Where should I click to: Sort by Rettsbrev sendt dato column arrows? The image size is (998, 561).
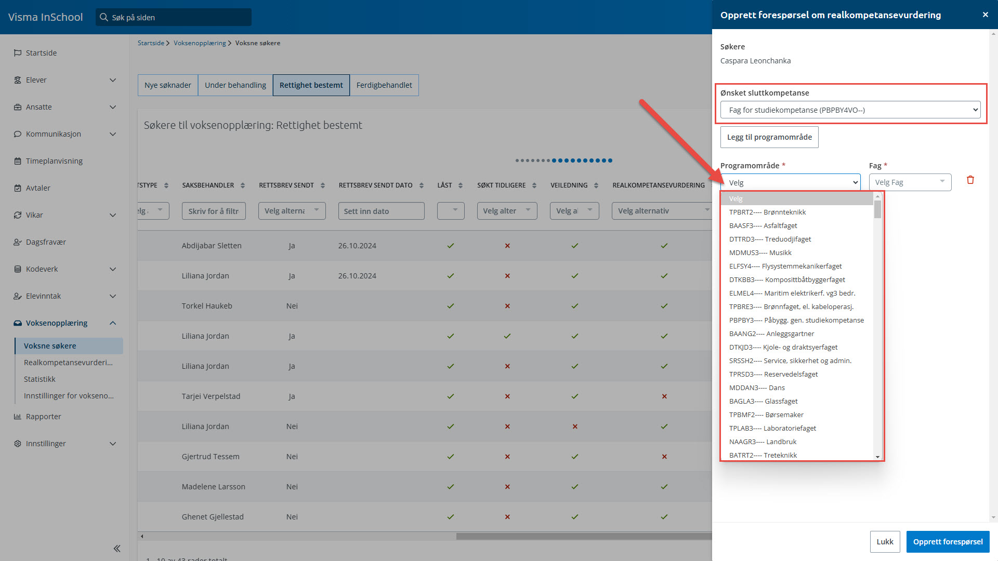click(x=422, y=185)
